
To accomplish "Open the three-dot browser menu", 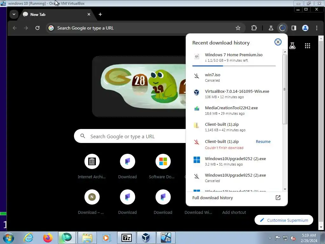I will (x=316, y=28).
